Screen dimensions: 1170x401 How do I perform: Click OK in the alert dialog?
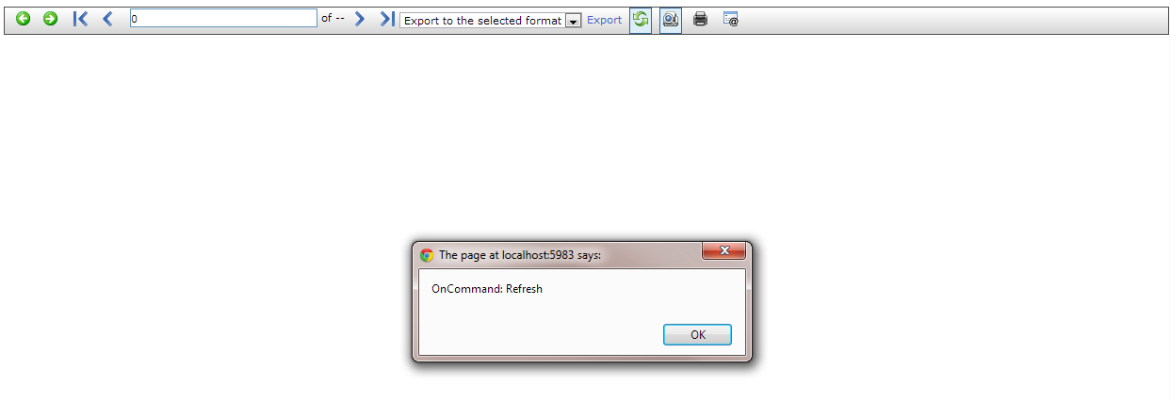697,334
